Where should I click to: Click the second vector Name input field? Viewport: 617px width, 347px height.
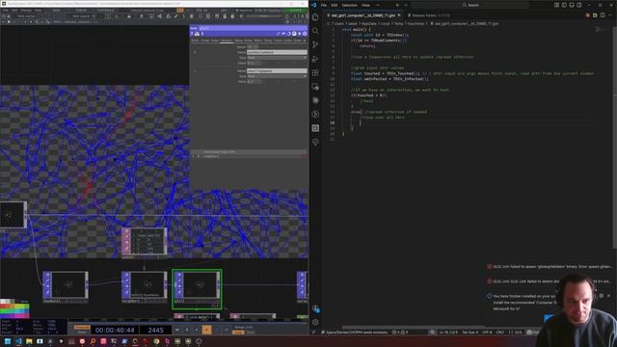pyautogui.click(x=277, y=70)
